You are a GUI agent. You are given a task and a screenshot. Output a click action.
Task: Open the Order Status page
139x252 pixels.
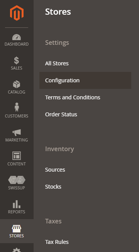click(61, 114)
